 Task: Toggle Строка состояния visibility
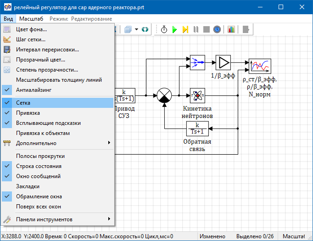39,166
